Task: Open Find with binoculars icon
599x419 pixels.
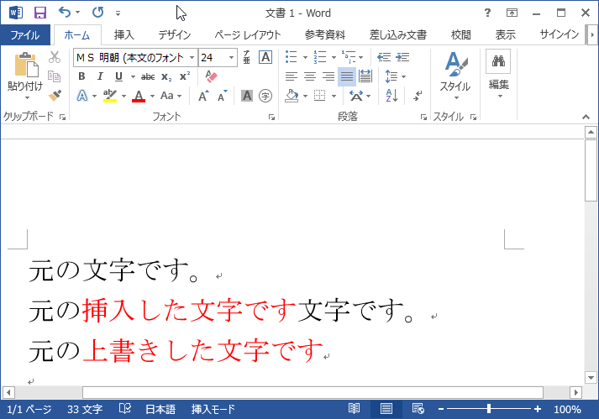Action: [498, 61]
